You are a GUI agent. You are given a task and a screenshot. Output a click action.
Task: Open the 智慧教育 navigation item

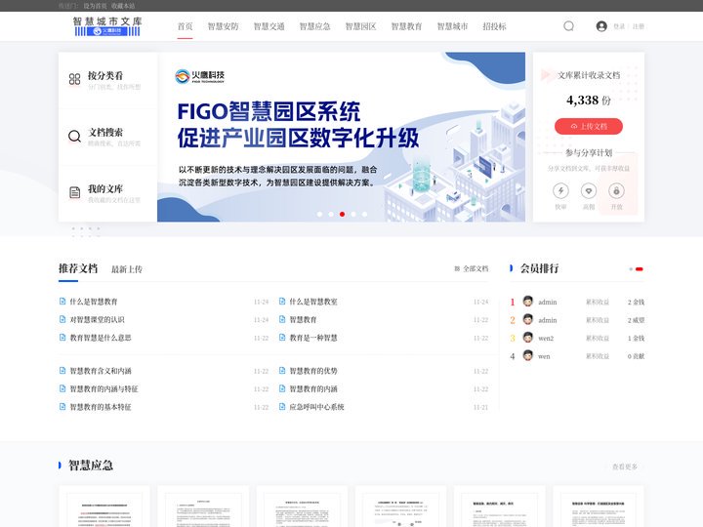pos(406,26)
